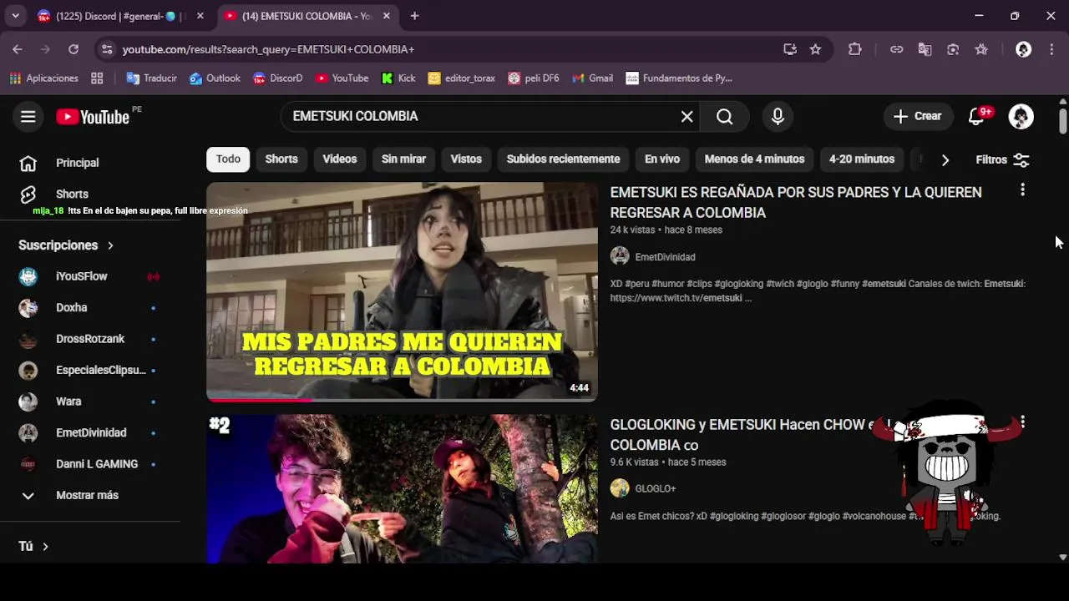Open the YouTube hamburger guide menu
1069x601 pixels.
tap(28, 117)
